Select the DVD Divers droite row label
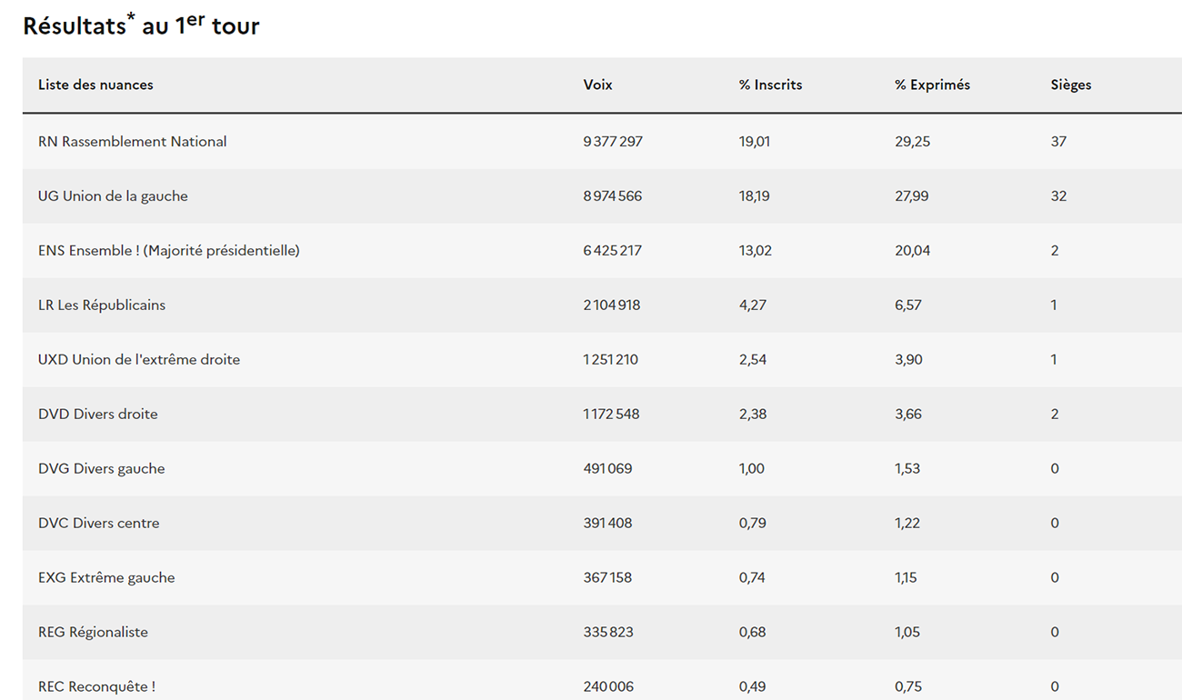The height and width of the screenshot is (700, 1182). [x=98, y=414]
